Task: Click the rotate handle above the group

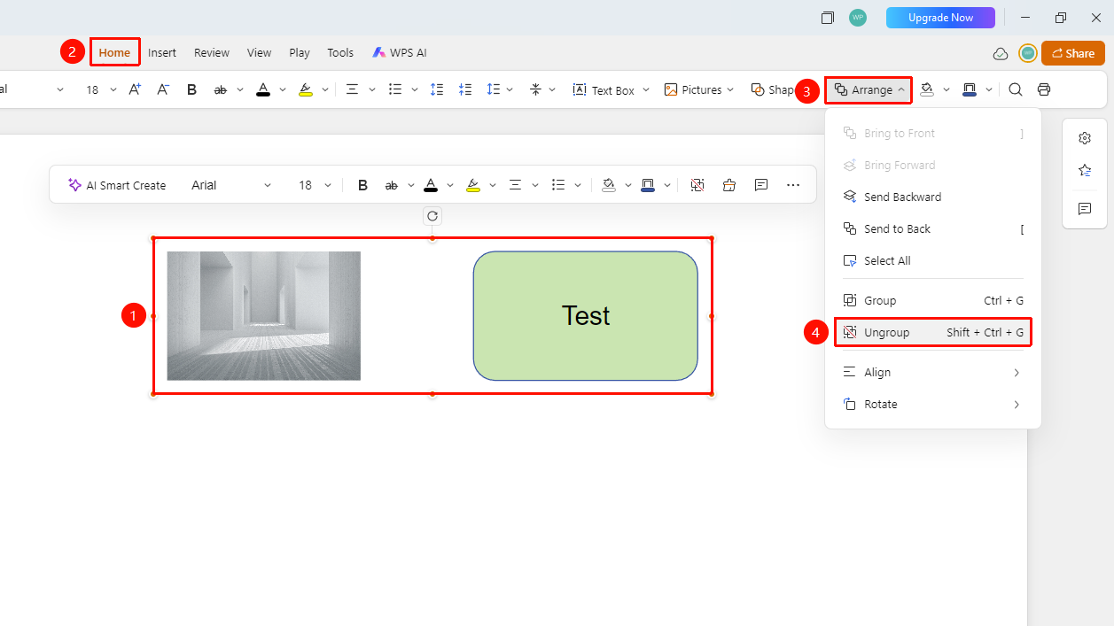Action: pos(432,216)
